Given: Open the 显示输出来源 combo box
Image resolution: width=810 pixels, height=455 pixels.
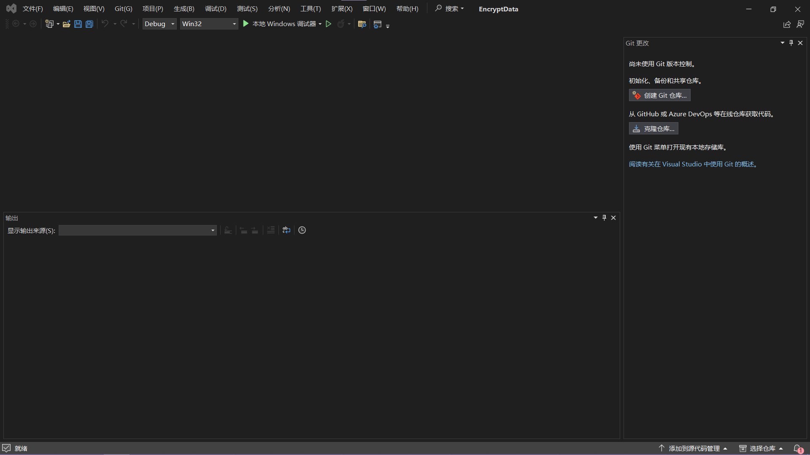Looking at the screenshot, I should click(x=138, y=230).
